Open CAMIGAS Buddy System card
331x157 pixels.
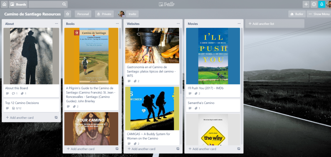click(x=148, y=136)
